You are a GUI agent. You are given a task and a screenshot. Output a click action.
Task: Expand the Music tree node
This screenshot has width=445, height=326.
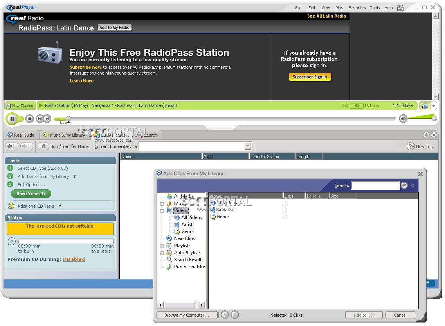(x=162, y=204)
